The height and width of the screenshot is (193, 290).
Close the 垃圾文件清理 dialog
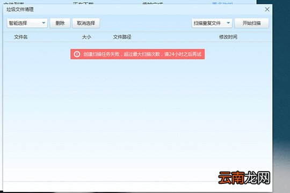pyautogui.click(x=267, y=10)
